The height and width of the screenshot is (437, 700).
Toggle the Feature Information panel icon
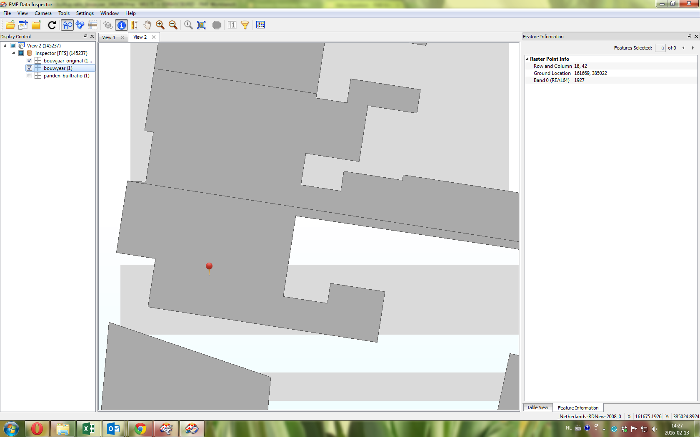[232, 25]
